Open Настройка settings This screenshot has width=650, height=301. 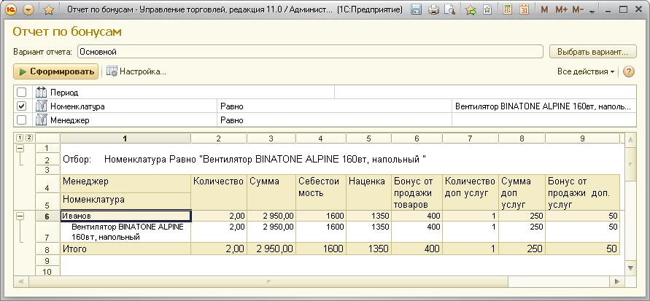tap(136, 71)
